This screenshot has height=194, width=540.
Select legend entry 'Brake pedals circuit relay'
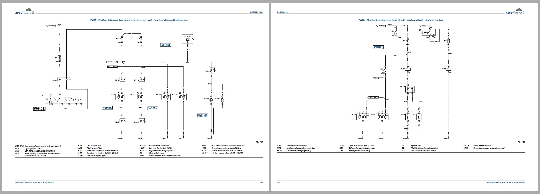360,151
